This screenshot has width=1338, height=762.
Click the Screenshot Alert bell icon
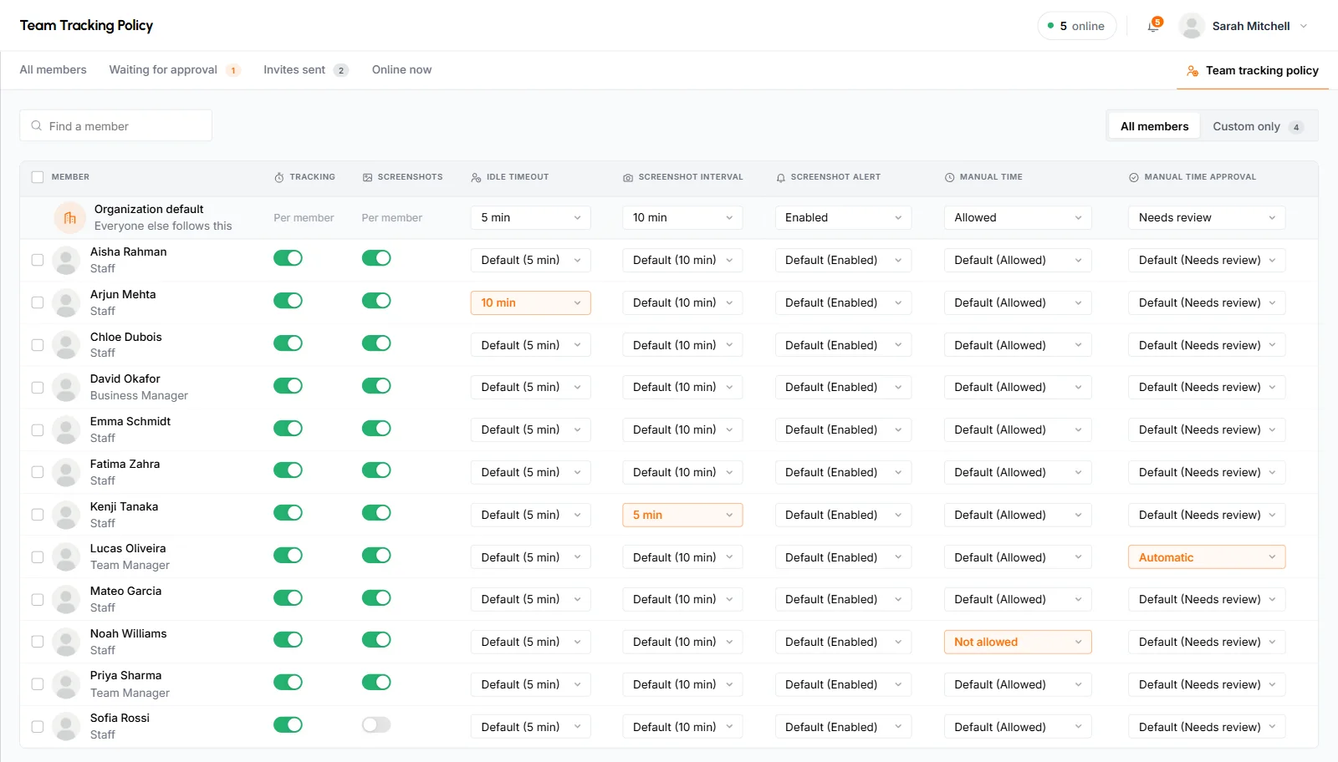[x=780, y=177]
